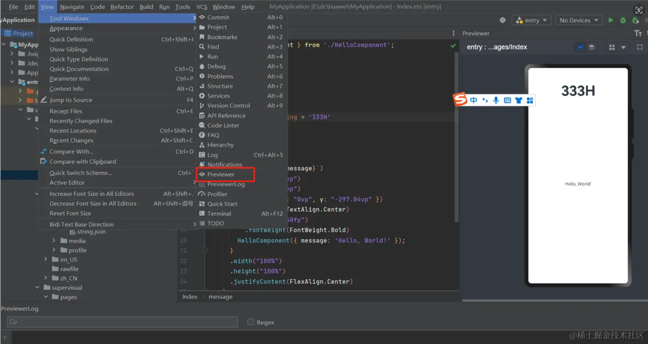This screenshot has width=648, height=344.
Task: Choose Compare with Clipboard
Action: coord(118,162)
